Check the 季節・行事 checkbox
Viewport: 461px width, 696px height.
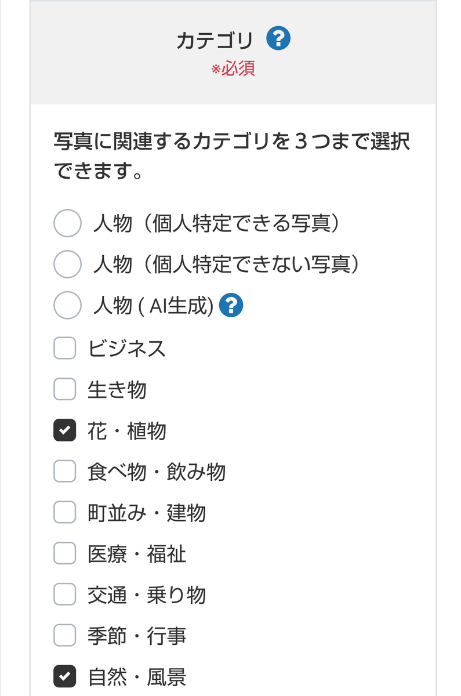point(65,636)
